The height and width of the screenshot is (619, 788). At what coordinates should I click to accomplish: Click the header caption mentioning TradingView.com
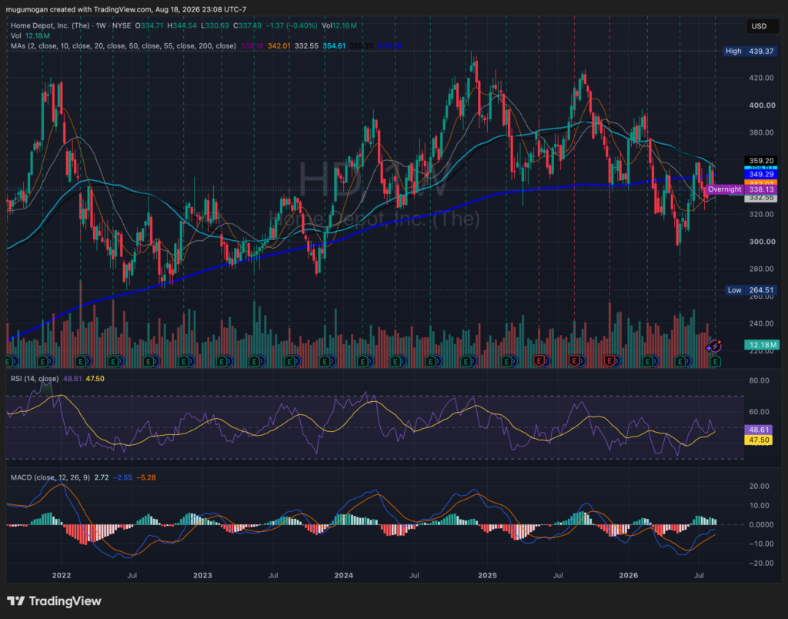125,9
